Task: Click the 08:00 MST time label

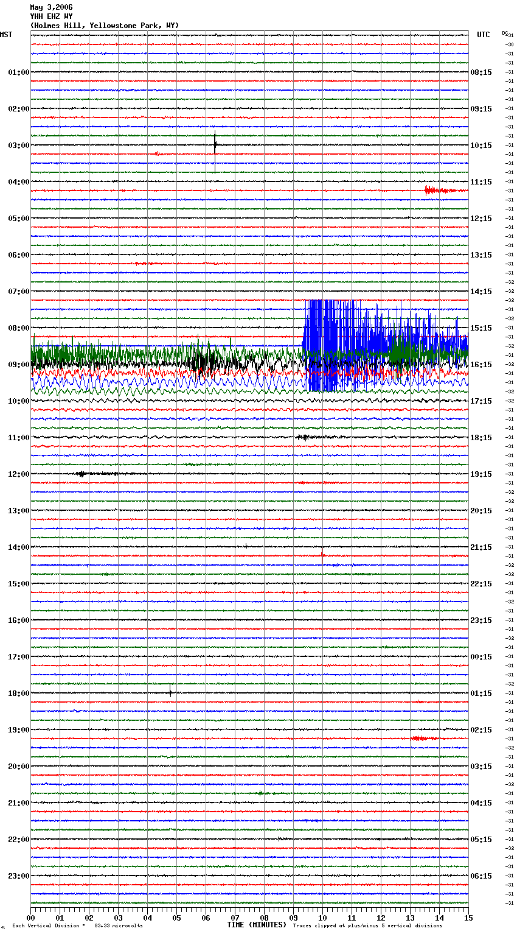Action: [x=19, y=328]
